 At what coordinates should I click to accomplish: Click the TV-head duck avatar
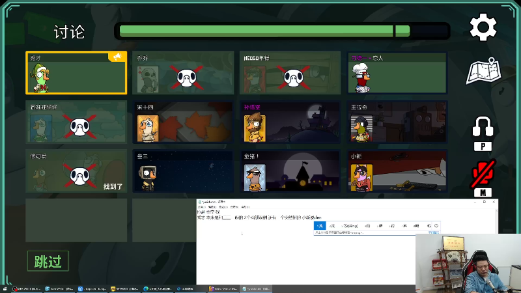[x=148, y=178]
